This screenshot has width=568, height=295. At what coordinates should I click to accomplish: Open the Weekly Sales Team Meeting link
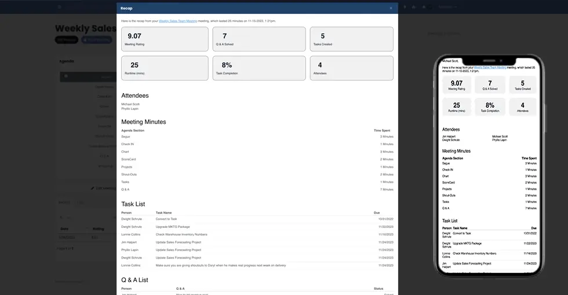(x=178, y=21)
